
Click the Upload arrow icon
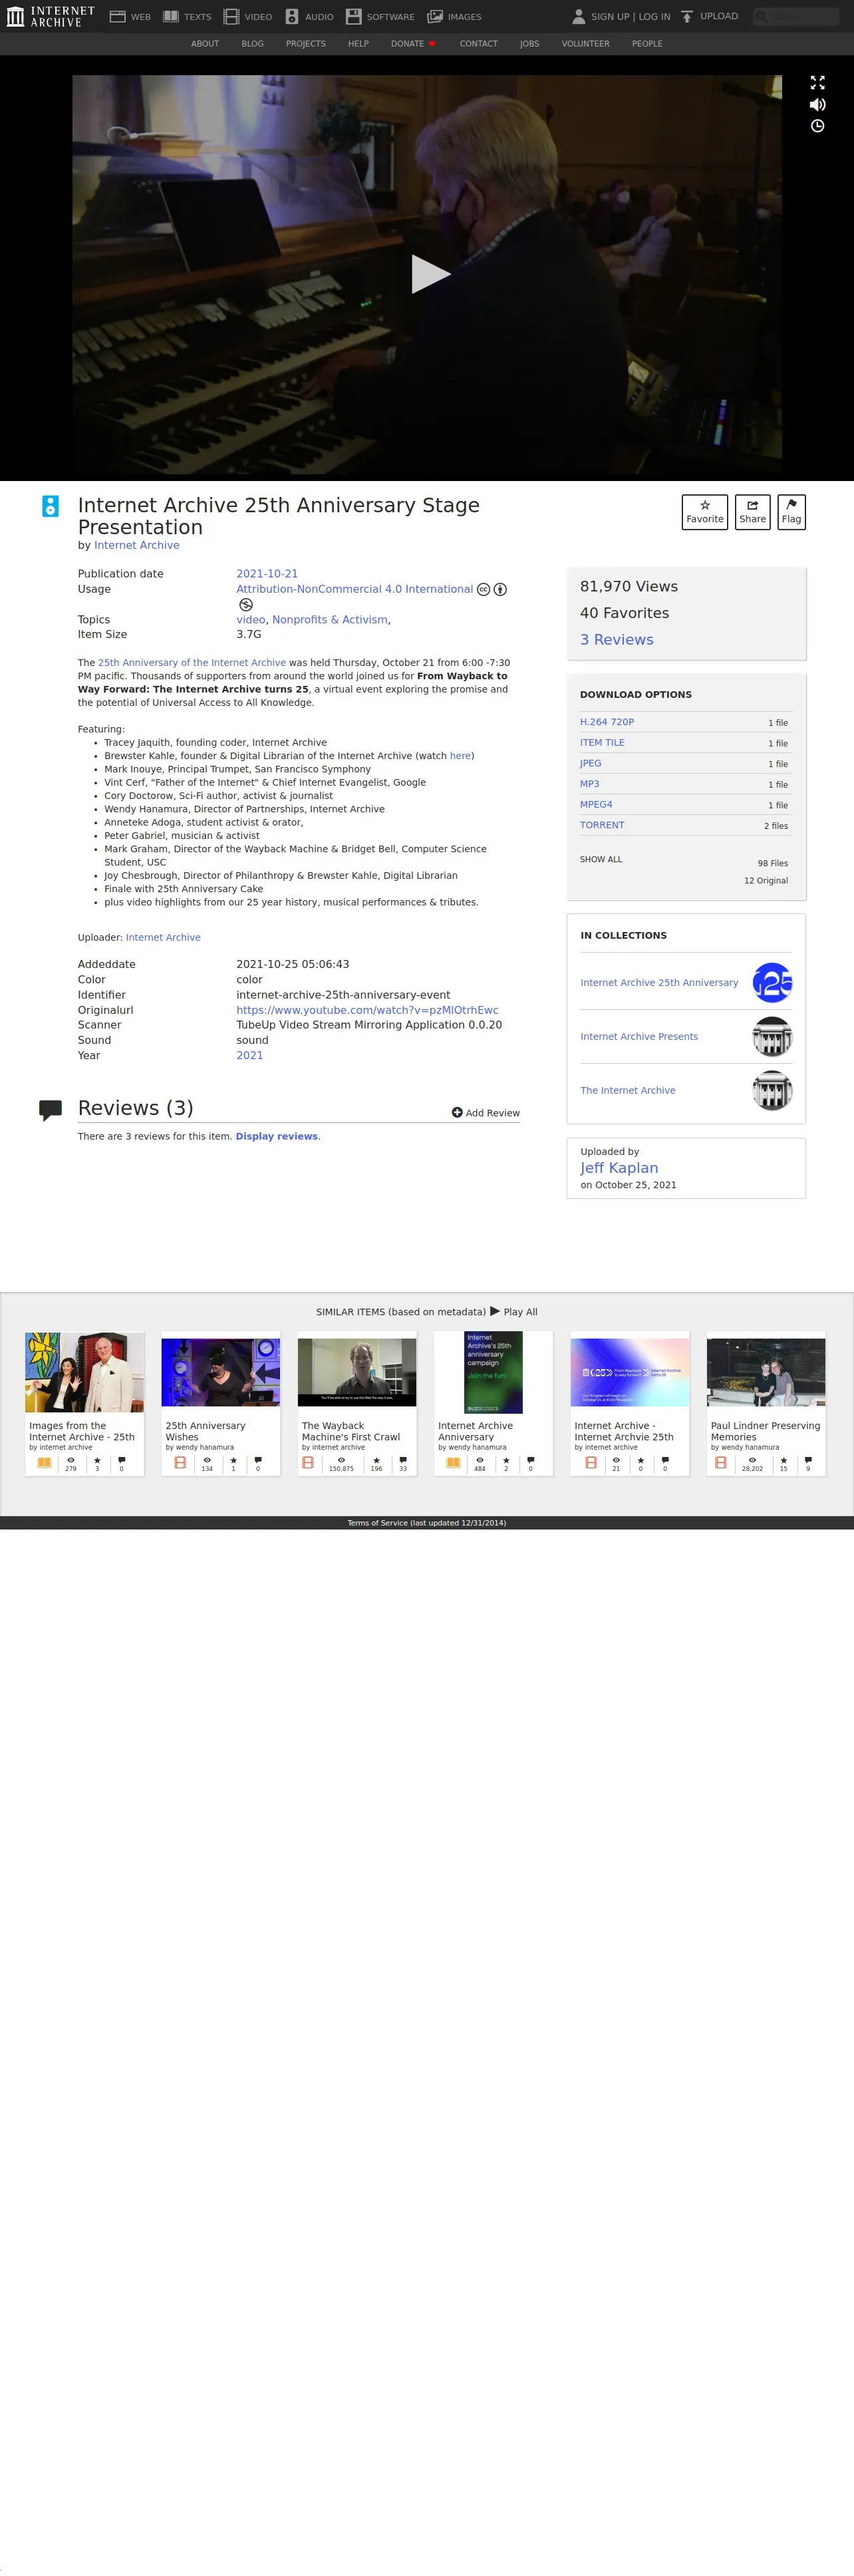(687, 17)
